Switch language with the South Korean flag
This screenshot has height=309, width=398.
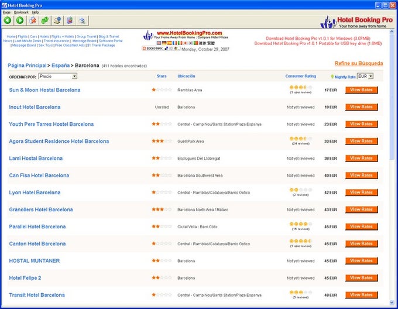click(x=190, y=43)
